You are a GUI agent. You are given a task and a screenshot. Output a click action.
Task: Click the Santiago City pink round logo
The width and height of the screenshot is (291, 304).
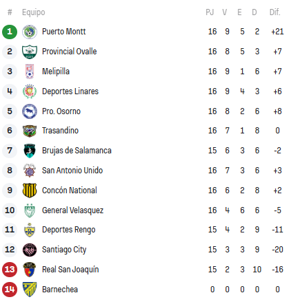pyautogui.click(x=30, y=250)
